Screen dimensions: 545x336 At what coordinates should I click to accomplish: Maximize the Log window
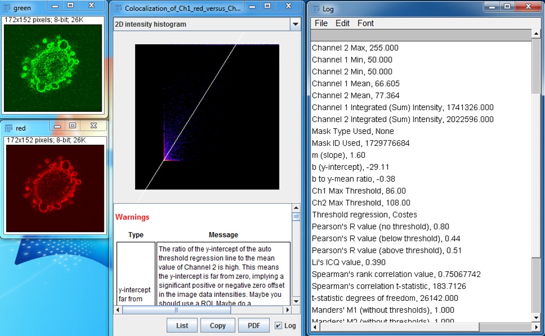point(508,6)
